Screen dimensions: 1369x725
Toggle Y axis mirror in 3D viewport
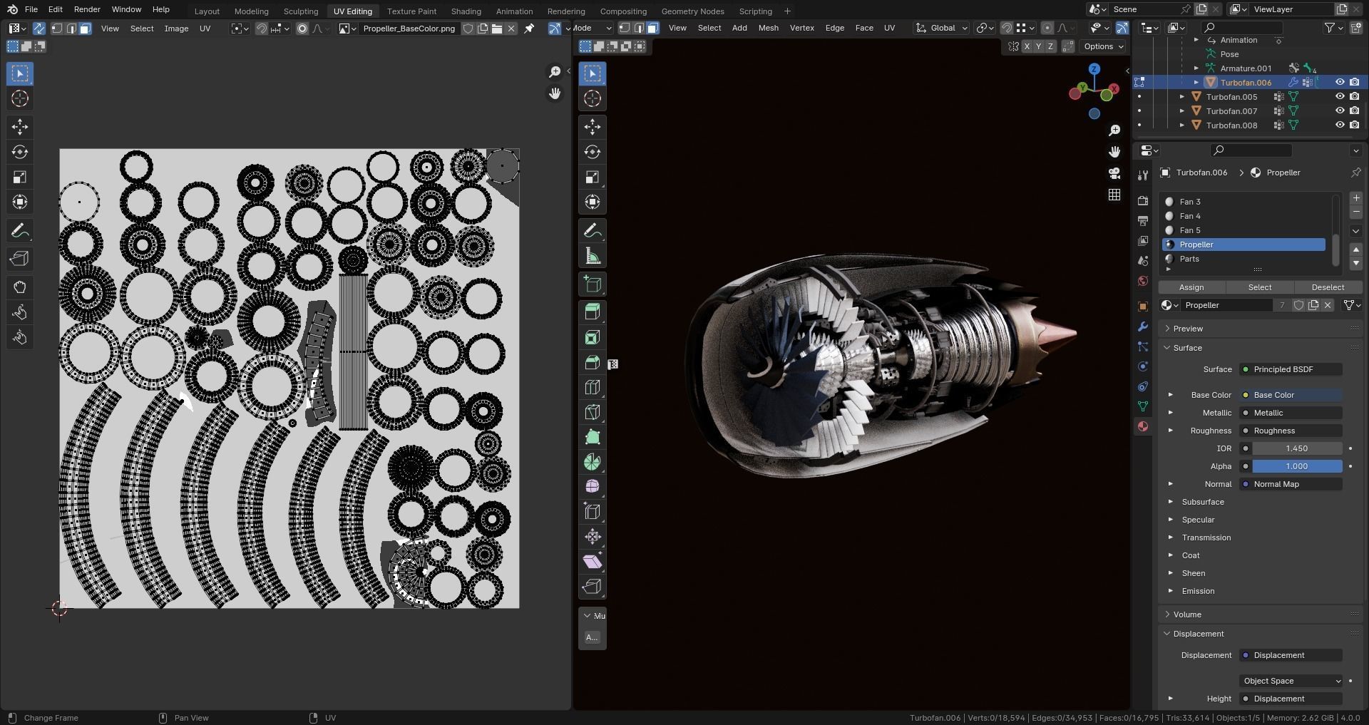(1038, 46)
